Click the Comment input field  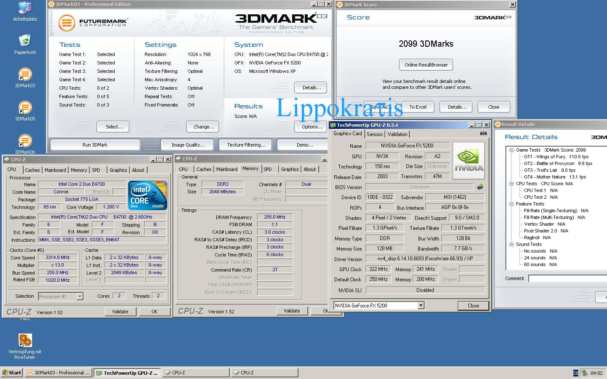[567, 278]
